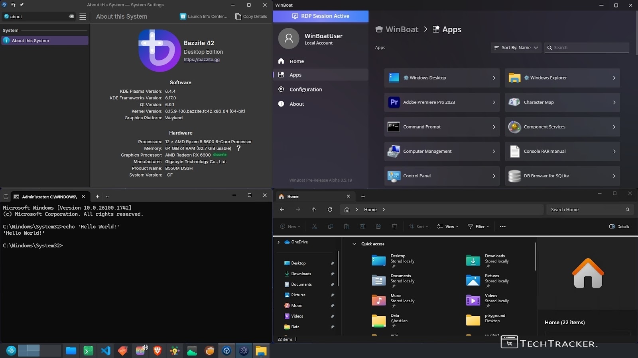Click the Up arrow in File Explorer

(x=314, y=210)
